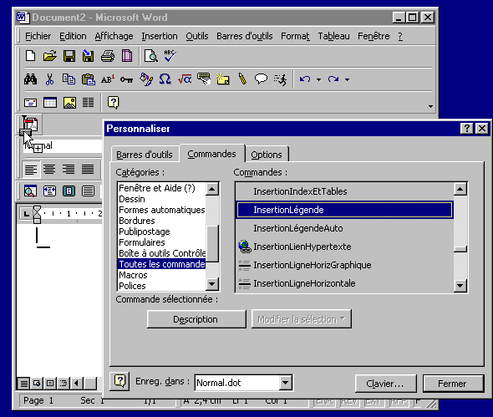Click the pencil icon in toolbar
The height and width of the screenshot is (417, 493).
click(242, 79)
